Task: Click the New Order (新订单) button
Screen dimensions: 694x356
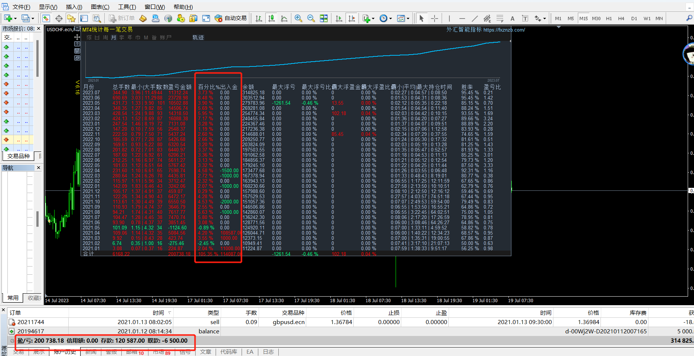Action: [x=122, y=18]
